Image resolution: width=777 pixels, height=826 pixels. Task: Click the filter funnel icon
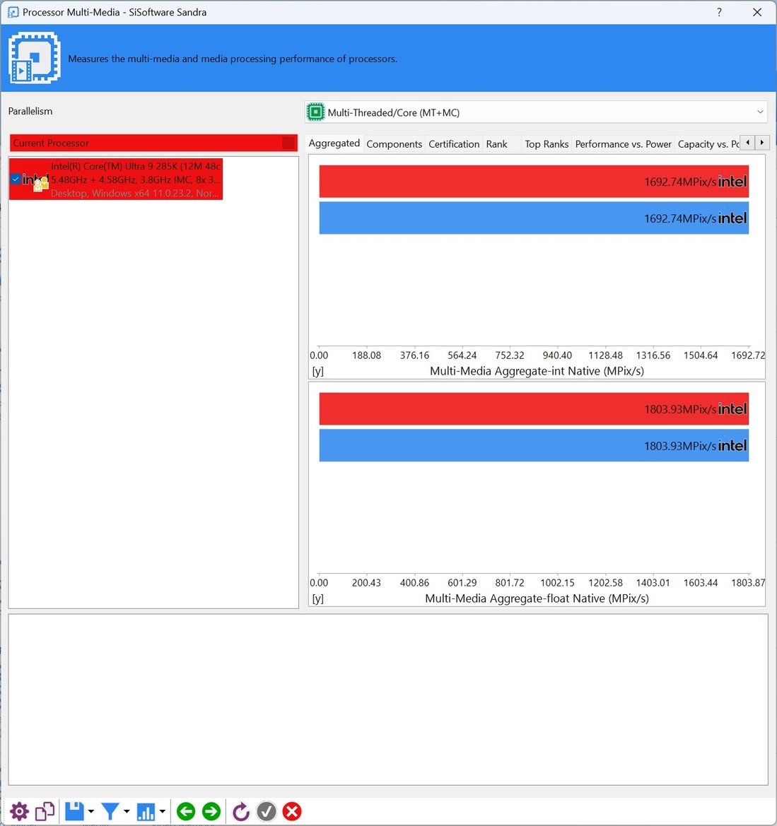[x=110, y=811]
